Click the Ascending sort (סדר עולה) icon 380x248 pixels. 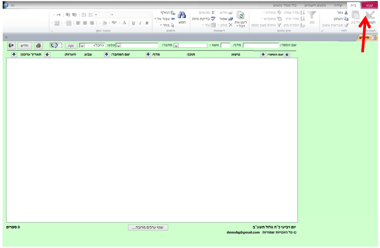[302, 13]
